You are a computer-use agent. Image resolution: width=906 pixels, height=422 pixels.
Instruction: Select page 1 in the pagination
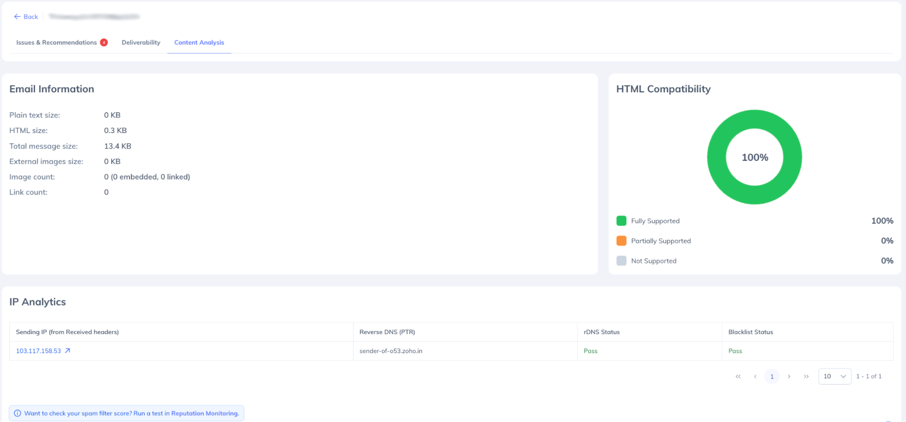tap(772, 376)
